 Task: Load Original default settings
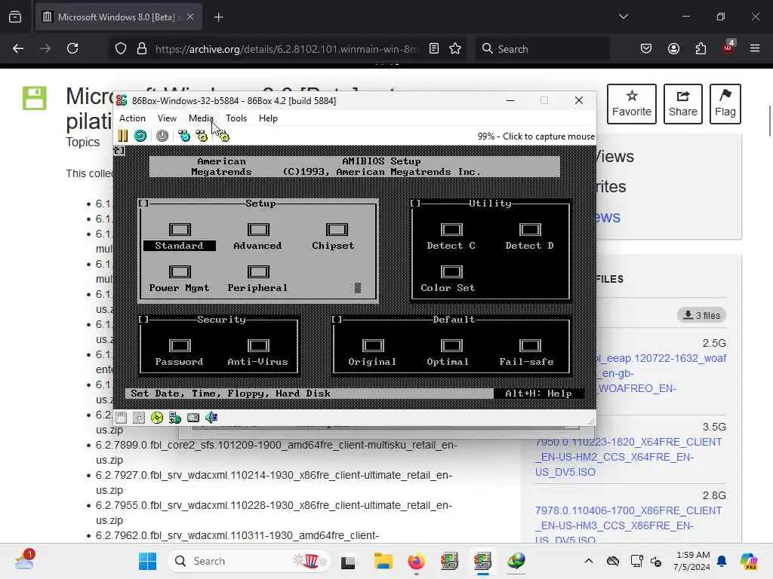tap(373, 353)
